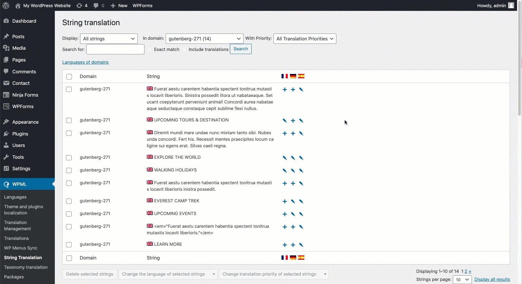Go to page 2 of results

466,271
